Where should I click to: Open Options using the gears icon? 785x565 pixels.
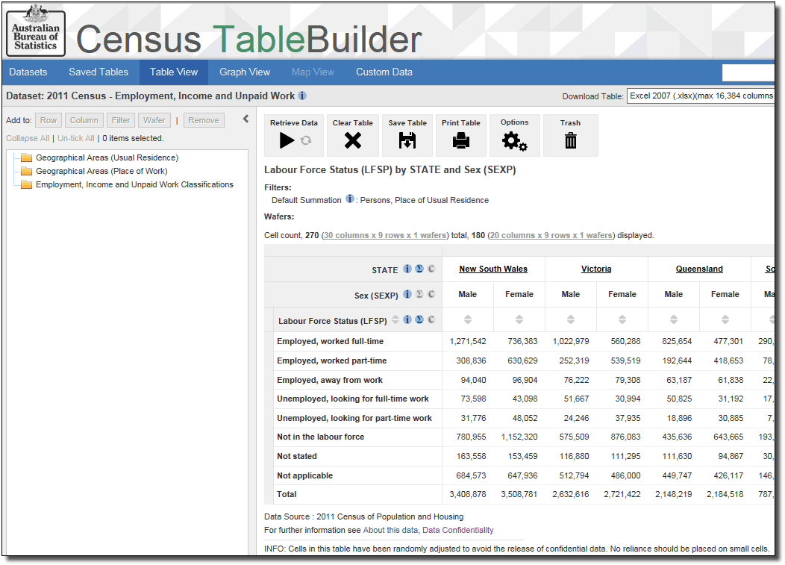pos(514,141)
